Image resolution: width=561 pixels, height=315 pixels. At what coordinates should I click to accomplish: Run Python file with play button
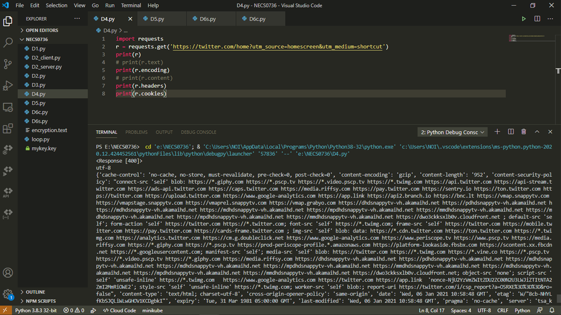pyautogui.click(x=523, y=19)
